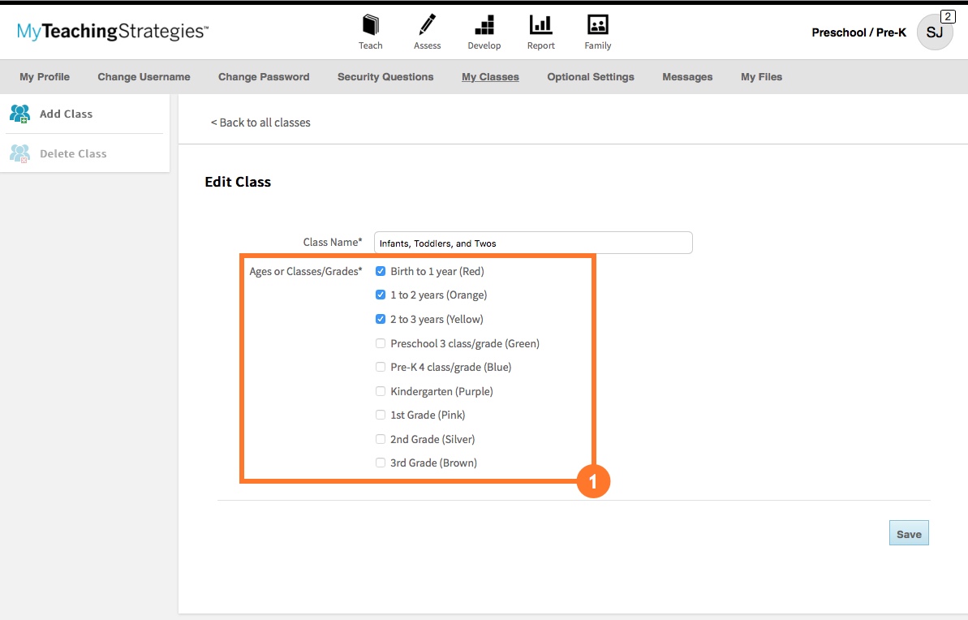Open the Family photo icon

click(598, 25)
